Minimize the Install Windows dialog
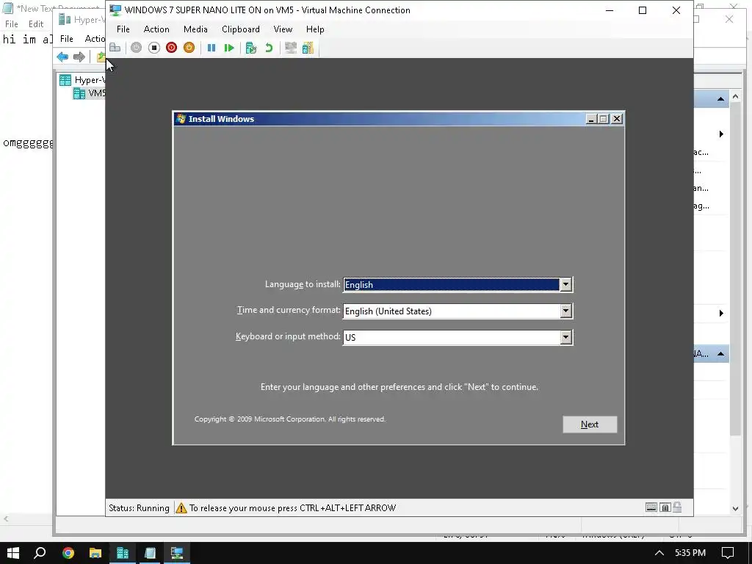Viewport: 752px width, 564px height. [591, 119]
